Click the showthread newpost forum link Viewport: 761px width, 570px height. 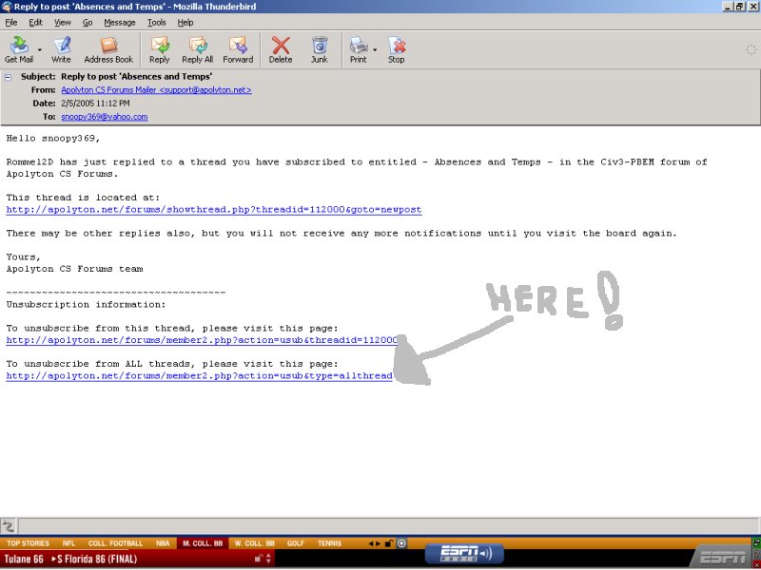(x=213, y=210)
